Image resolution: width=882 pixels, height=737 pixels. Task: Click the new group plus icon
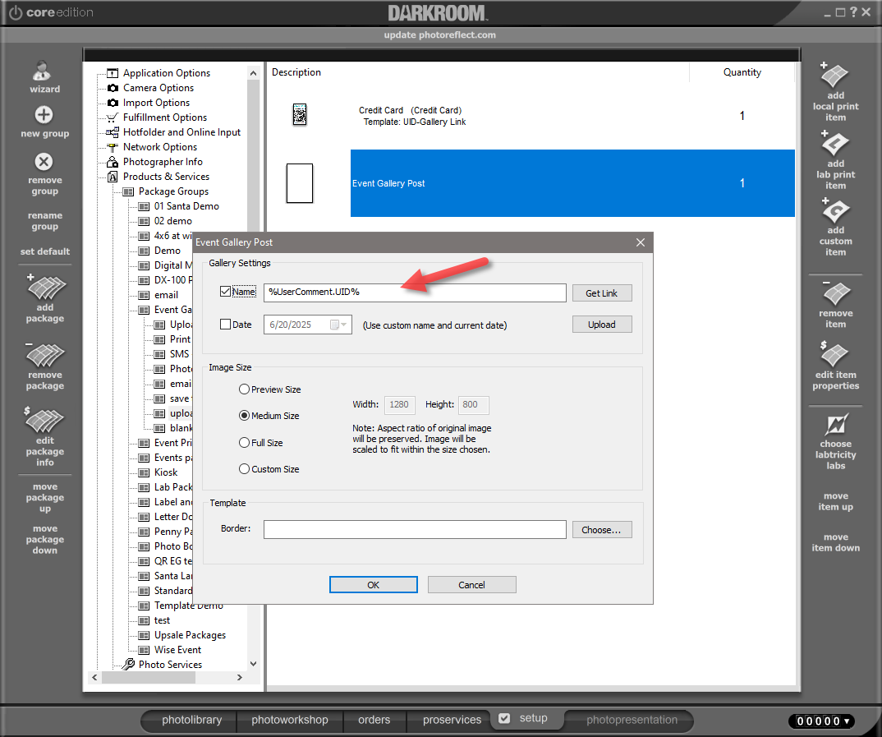tap(44, 115)
